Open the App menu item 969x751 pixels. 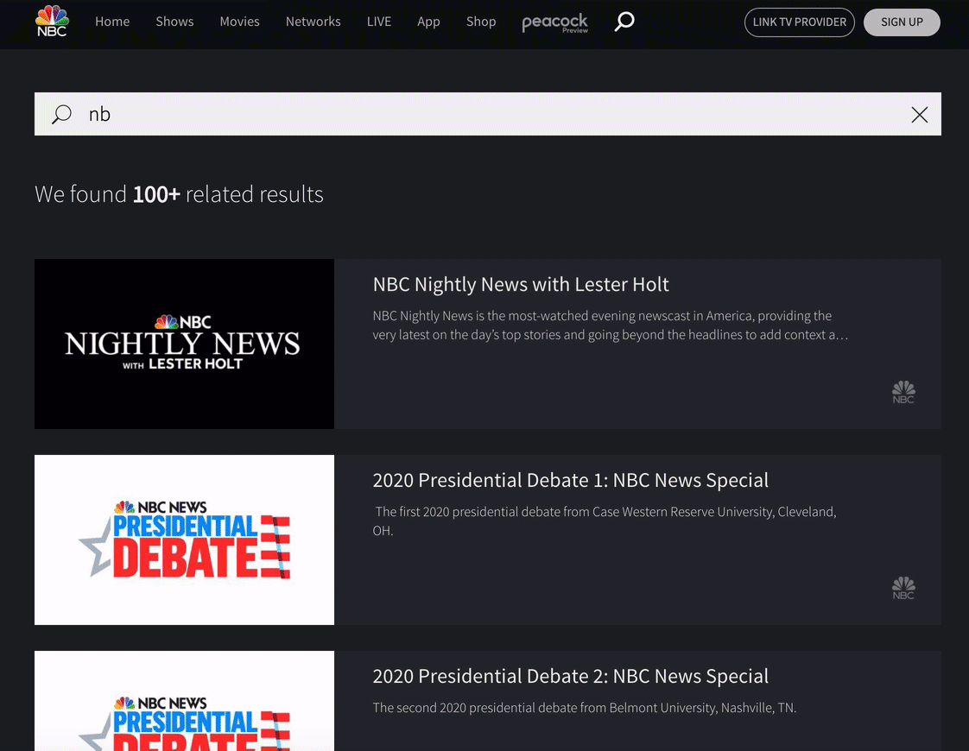pos(428,22)
